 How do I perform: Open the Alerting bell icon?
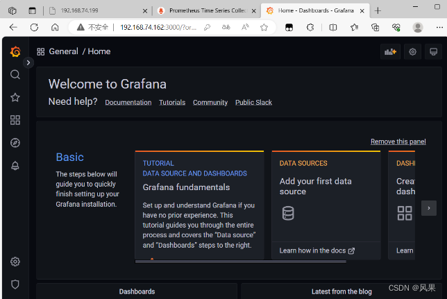(15, 166)
